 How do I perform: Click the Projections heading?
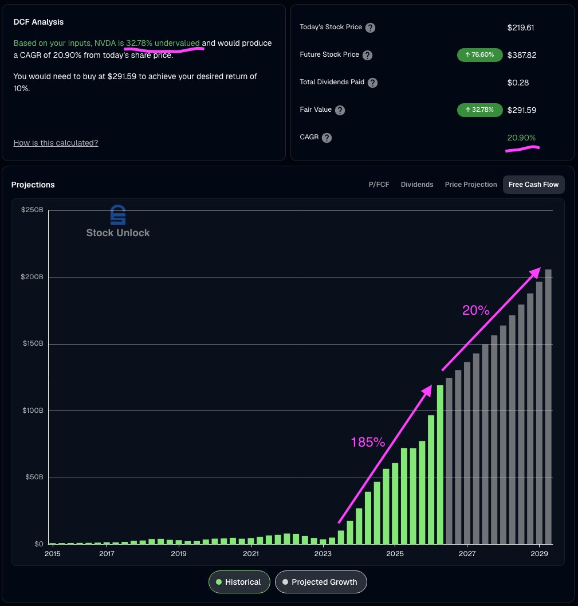pos(33,185)
